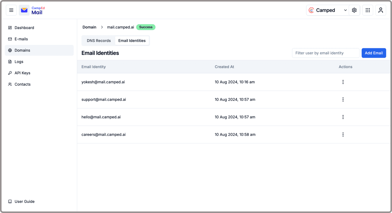This screenshot has width=392, height=213.
Task: Click the Created At column header
Action: pos(224,67)
